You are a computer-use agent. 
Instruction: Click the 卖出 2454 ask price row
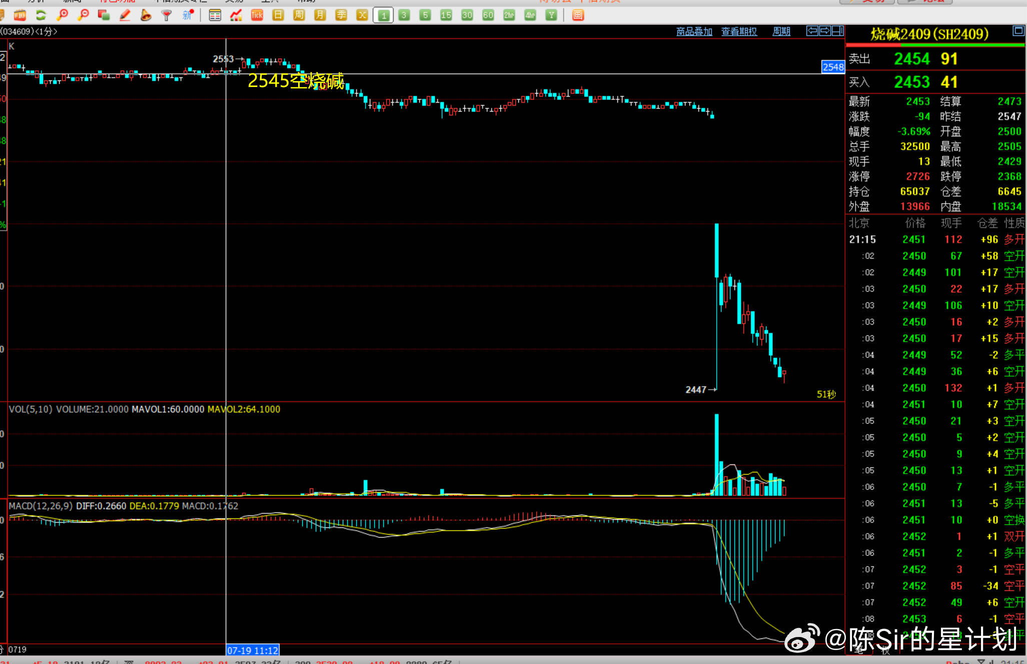pos(935,59)
